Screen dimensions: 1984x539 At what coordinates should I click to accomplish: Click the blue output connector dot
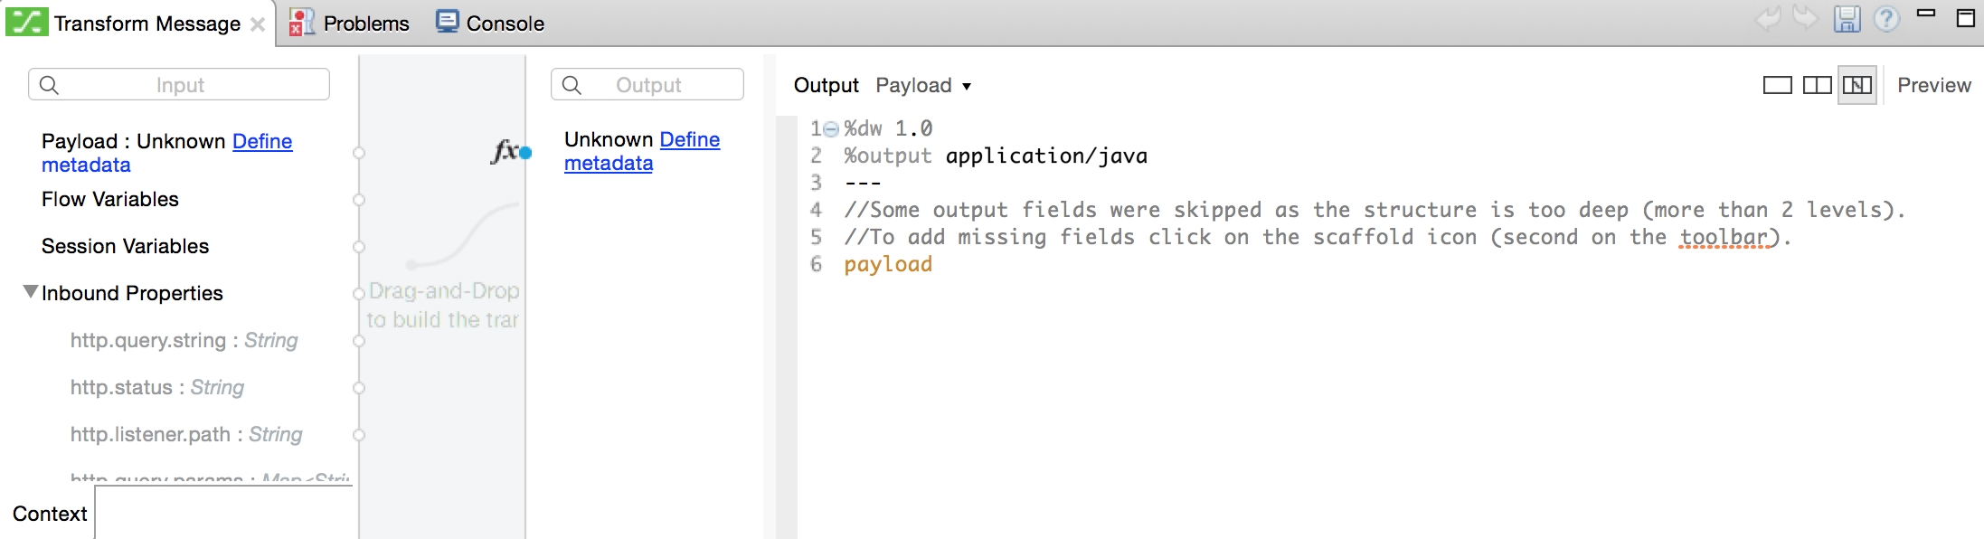coord(525,153)
